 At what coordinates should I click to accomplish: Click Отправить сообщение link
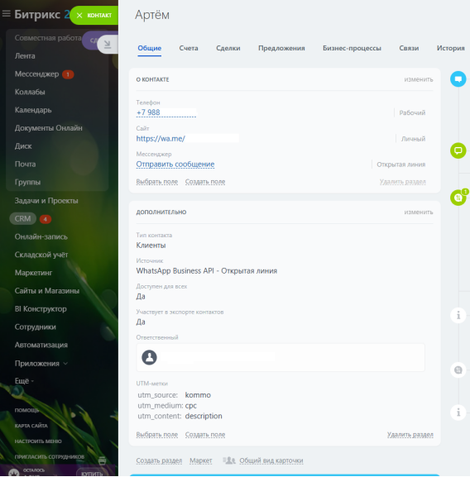click(x=175, y=165)
